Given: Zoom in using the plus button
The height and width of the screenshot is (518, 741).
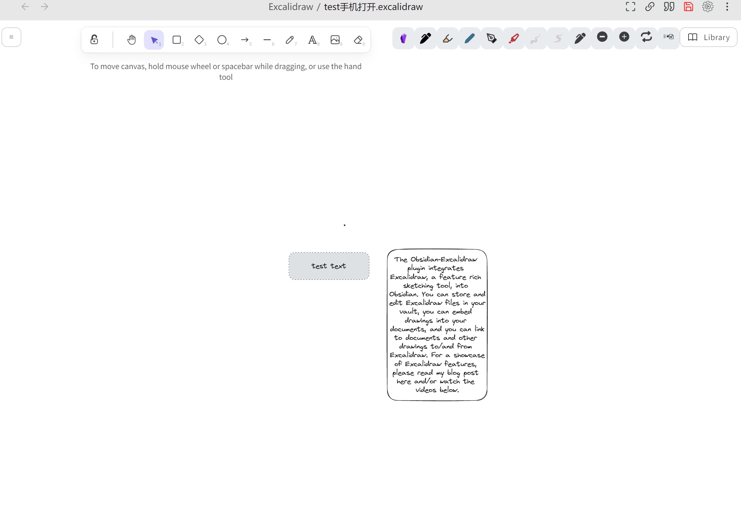Looking at the screenshot, I should point(624,37).
